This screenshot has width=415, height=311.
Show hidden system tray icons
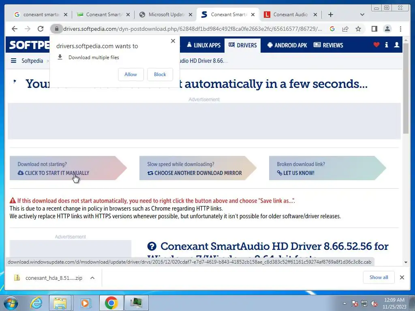[x=344, y=303]
